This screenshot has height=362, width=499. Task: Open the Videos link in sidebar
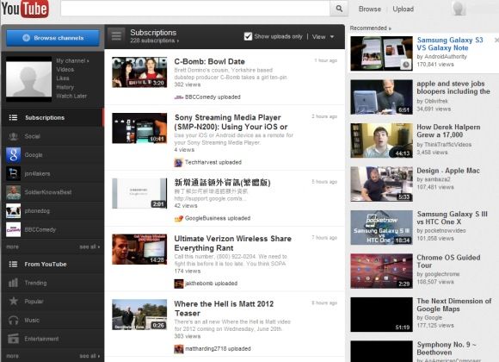click(x=65, y=70)
